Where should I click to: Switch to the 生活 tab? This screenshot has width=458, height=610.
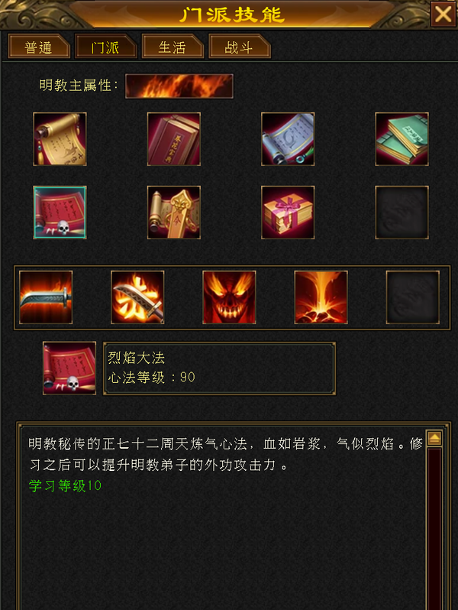(173, 47)
